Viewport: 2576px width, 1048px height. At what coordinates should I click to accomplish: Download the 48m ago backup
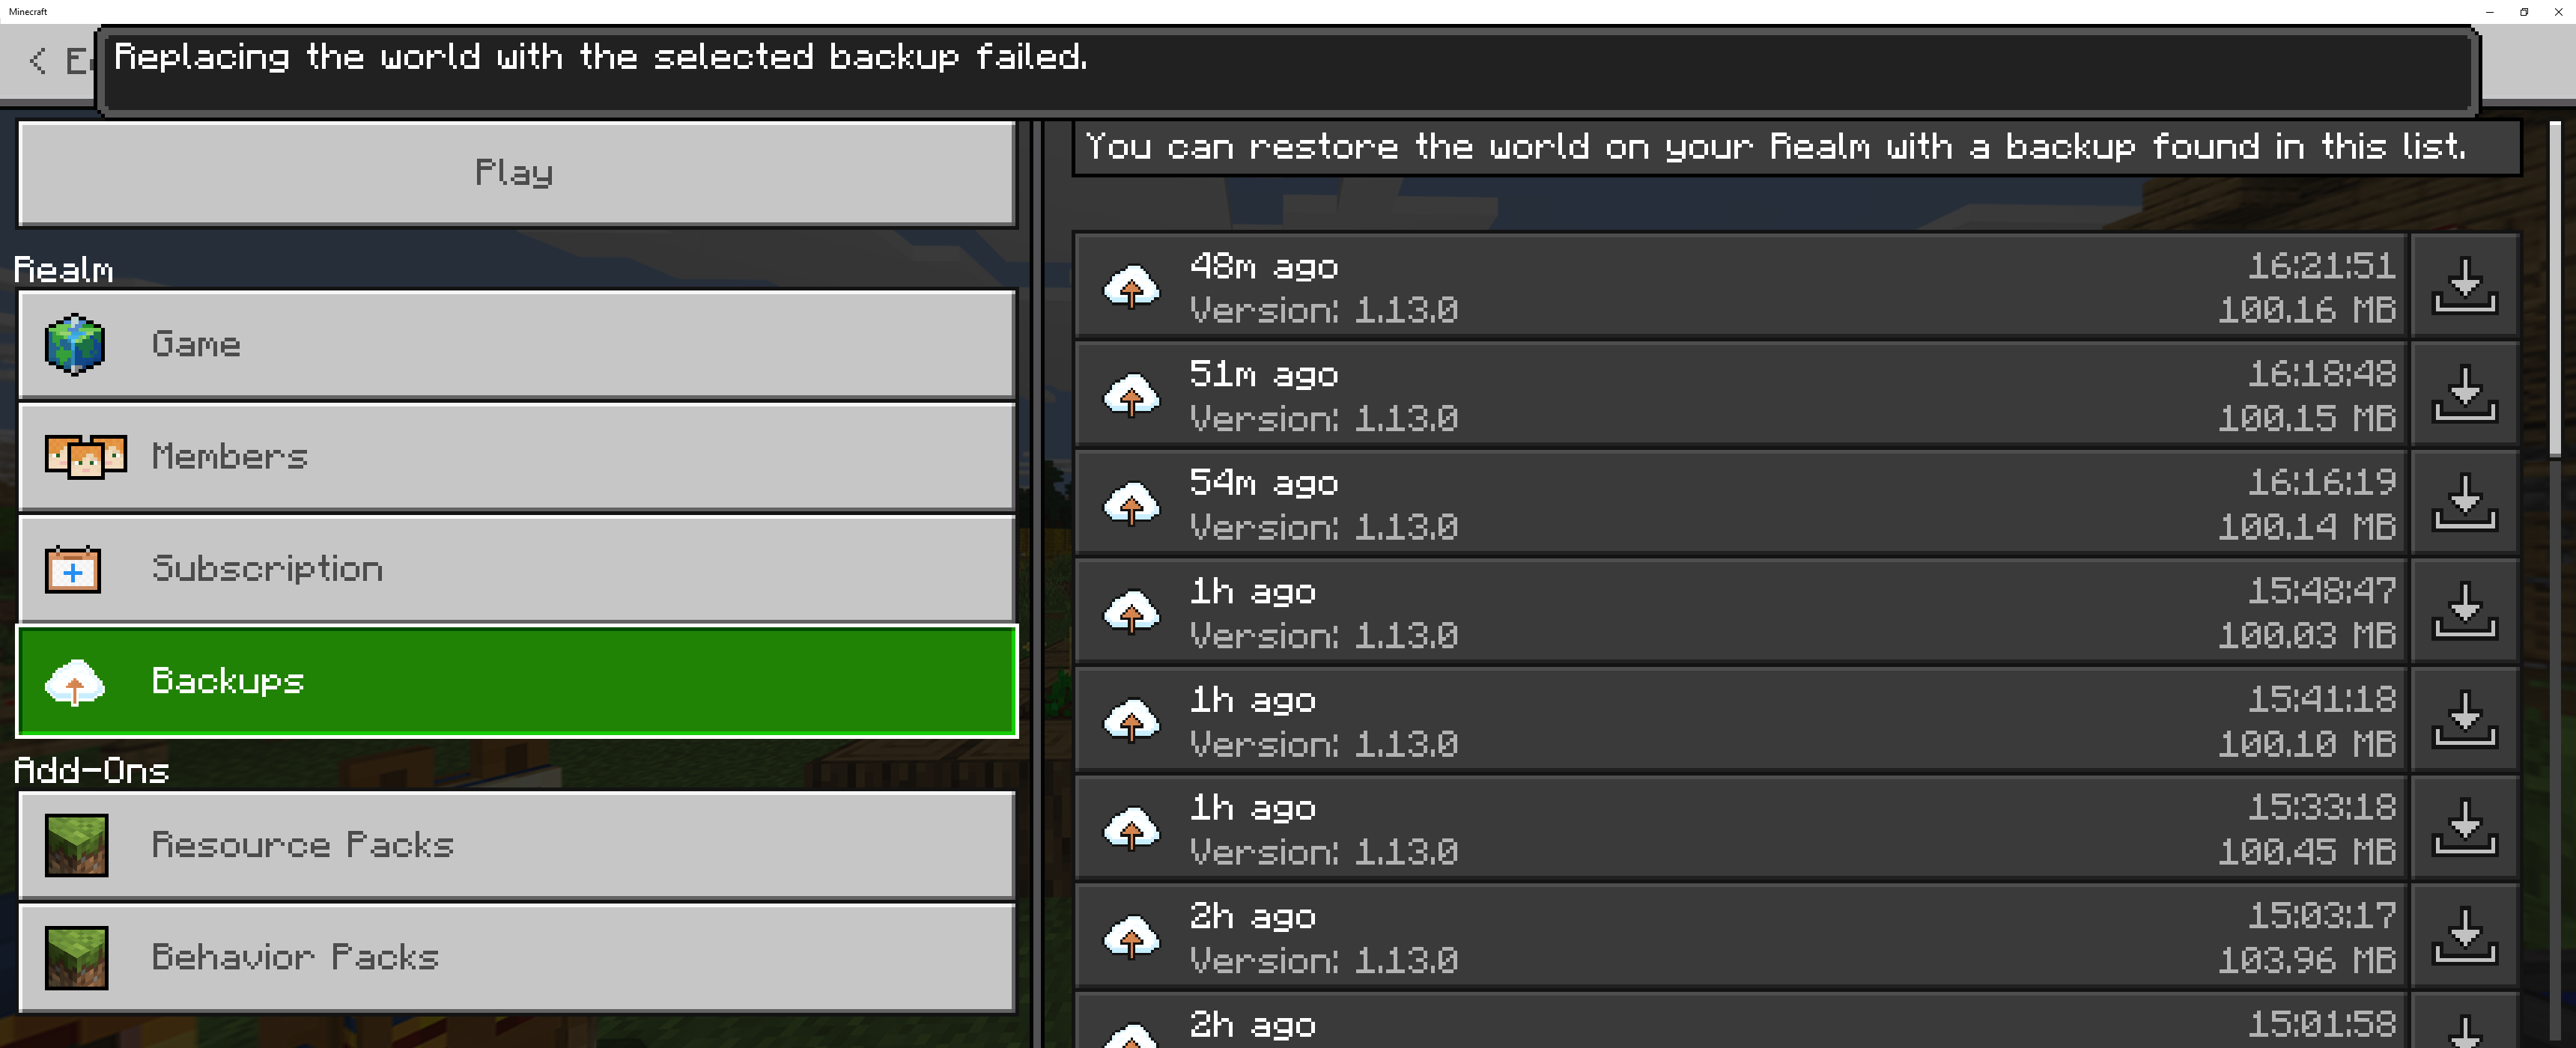pos(2464,286)
